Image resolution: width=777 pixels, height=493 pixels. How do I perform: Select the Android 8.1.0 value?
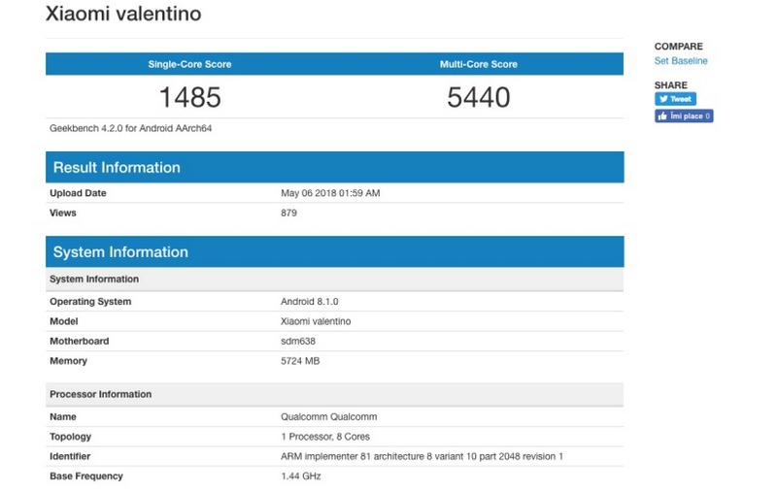tap(309, 302)
